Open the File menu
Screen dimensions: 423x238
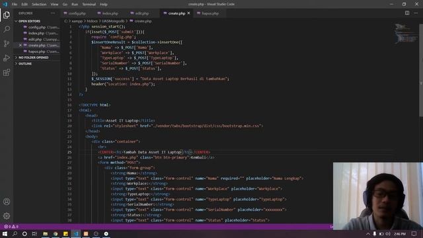point(15,5)
